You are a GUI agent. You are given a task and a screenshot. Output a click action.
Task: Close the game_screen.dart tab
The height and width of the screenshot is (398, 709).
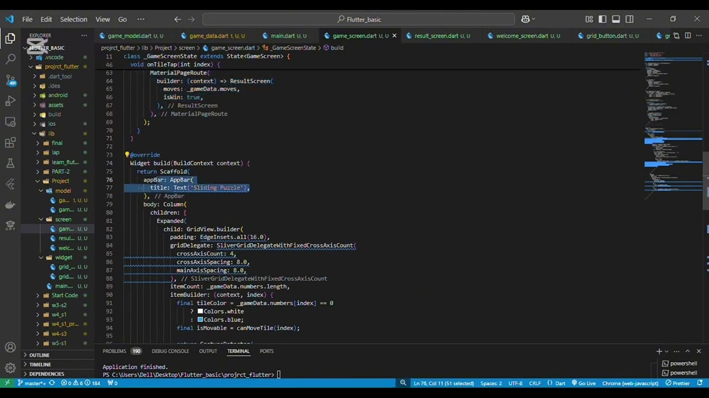(394, 35)
